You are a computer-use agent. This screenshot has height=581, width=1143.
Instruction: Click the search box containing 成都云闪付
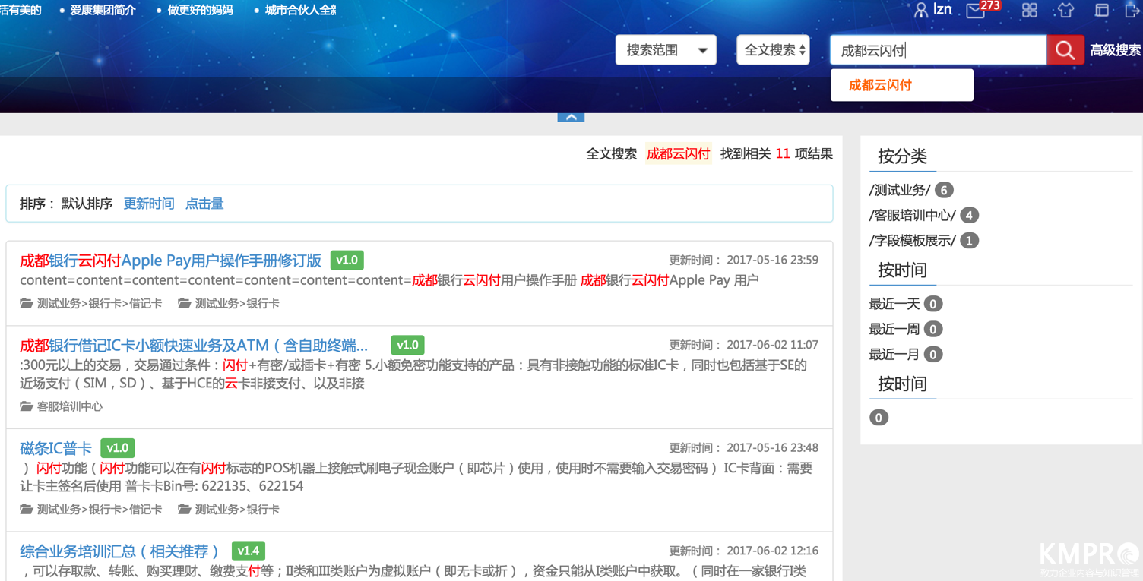(939, 50)
